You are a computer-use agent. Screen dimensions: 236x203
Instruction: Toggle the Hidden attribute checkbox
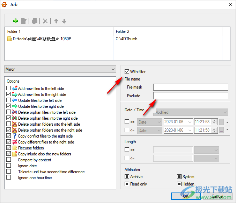pyautogui.click(x=179, y=184)
